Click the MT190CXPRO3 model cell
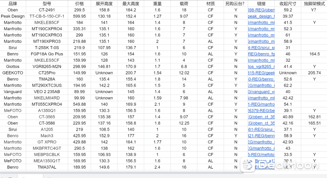Image resolution: width=327 pixels, height=178 pixels. pyautogui.click(x=47, y=35)
